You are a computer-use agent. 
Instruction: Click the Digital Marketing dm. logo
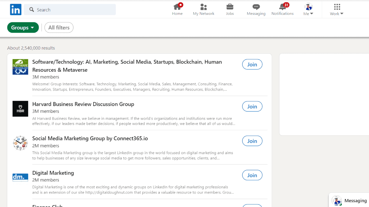click(20, 177)
